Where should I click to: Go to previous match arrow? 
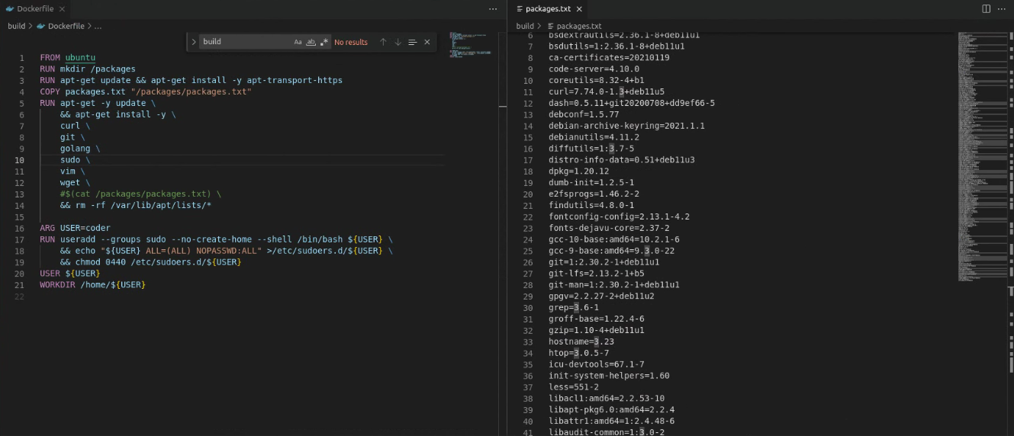[383, 42]
